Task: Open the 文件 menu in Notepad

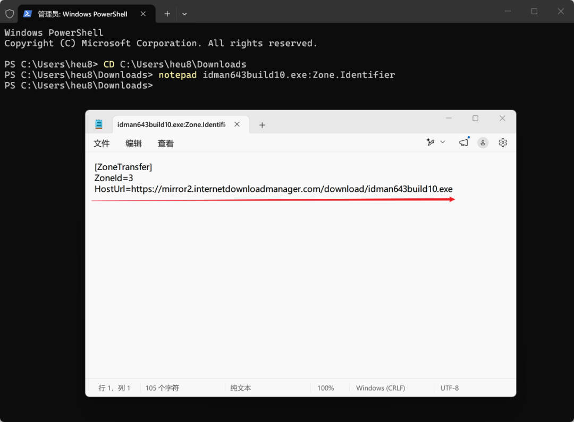Action: (102, 144)
